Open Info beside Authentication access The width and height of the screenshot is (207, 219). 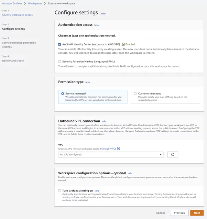[x=96, y=25]
